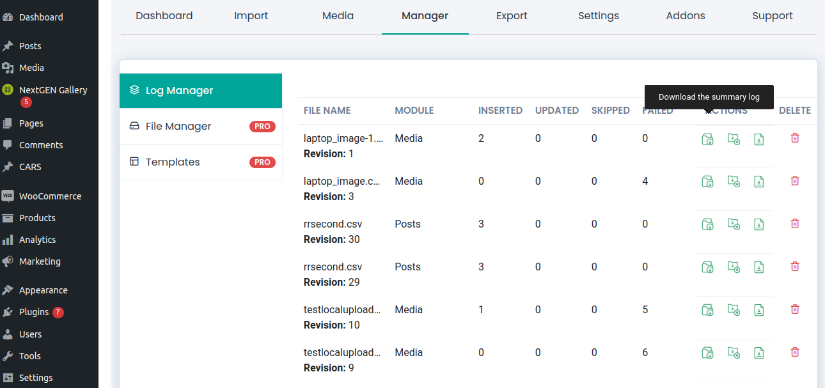Click file-download icon for rrsecond.csv Revision 29
The height and width of the screenshot is (388, 825).
pos(759,267)
